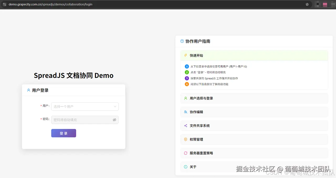Click the blue user icon in 用户登录 card header
This screenshot has height=178, width=336.
28,90
